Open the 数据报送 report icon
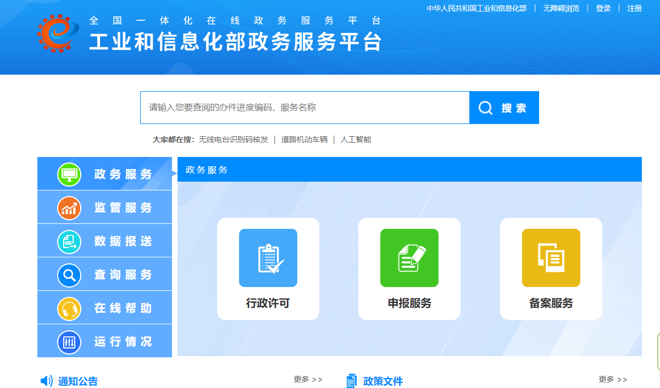The image size is (660, 388). coord(68,240)
